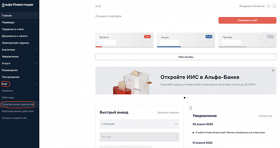Follow the Денежные переводы link
The height and width of the screenshot is (148, 280).
(x=168, y=113)
